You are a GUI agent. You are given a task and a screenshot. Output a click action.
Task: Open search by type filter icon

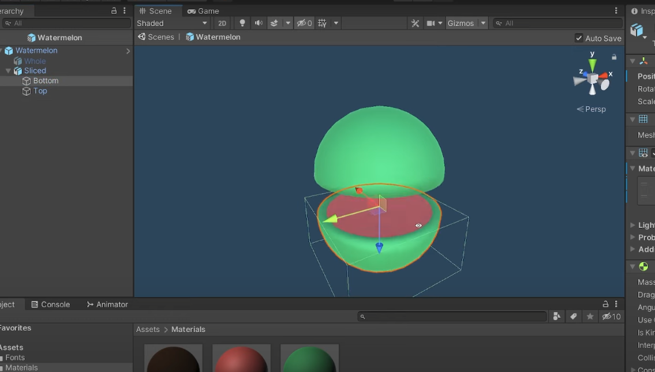pyautogui.click(x=556, y=317)
